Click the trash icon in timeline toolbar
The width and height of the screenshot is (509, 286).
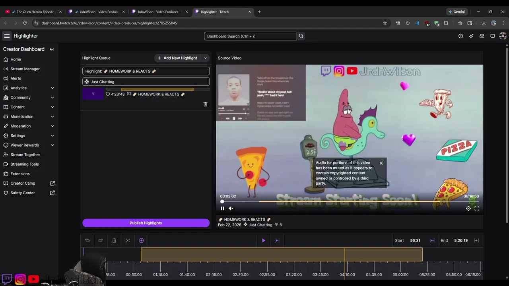(x=114, y=240)
